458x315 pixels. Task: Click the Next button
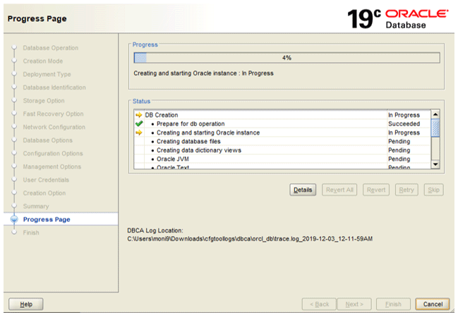(x=354, y=304)
